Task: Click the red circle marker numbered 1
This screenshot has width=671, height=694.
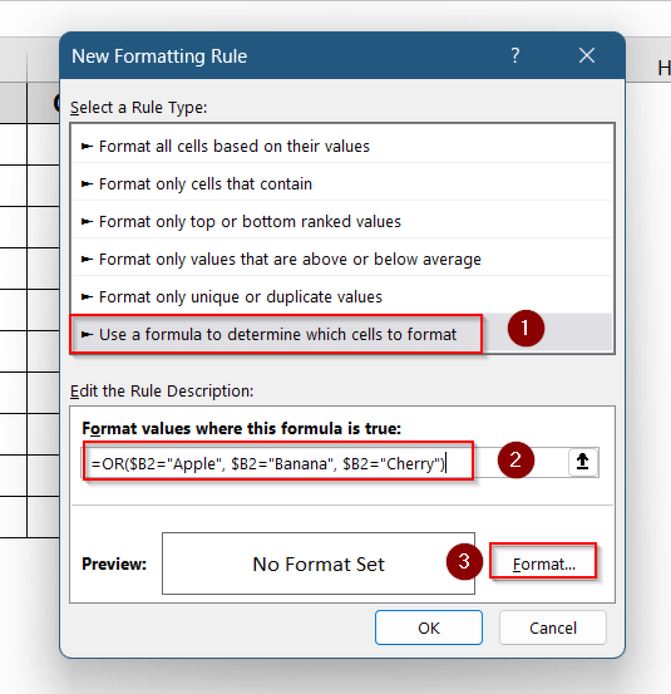Action: 526,328
